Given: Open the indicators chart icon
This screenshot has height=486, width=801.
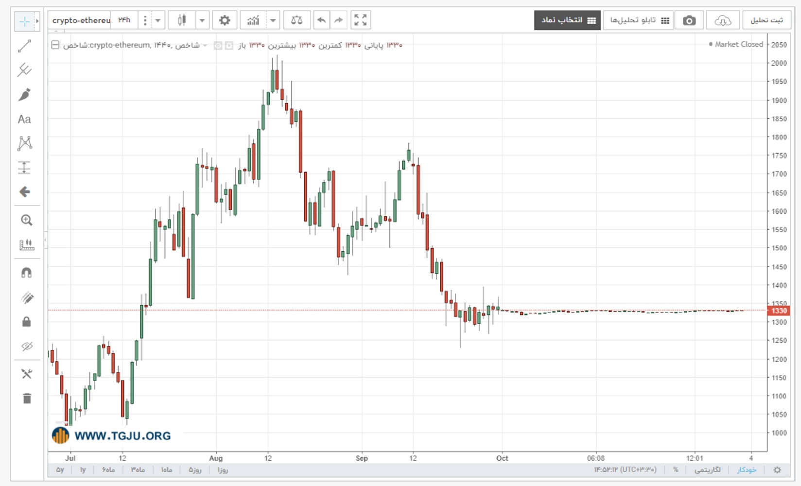Looking at the screenshot, I should click(x=253, y=20).
